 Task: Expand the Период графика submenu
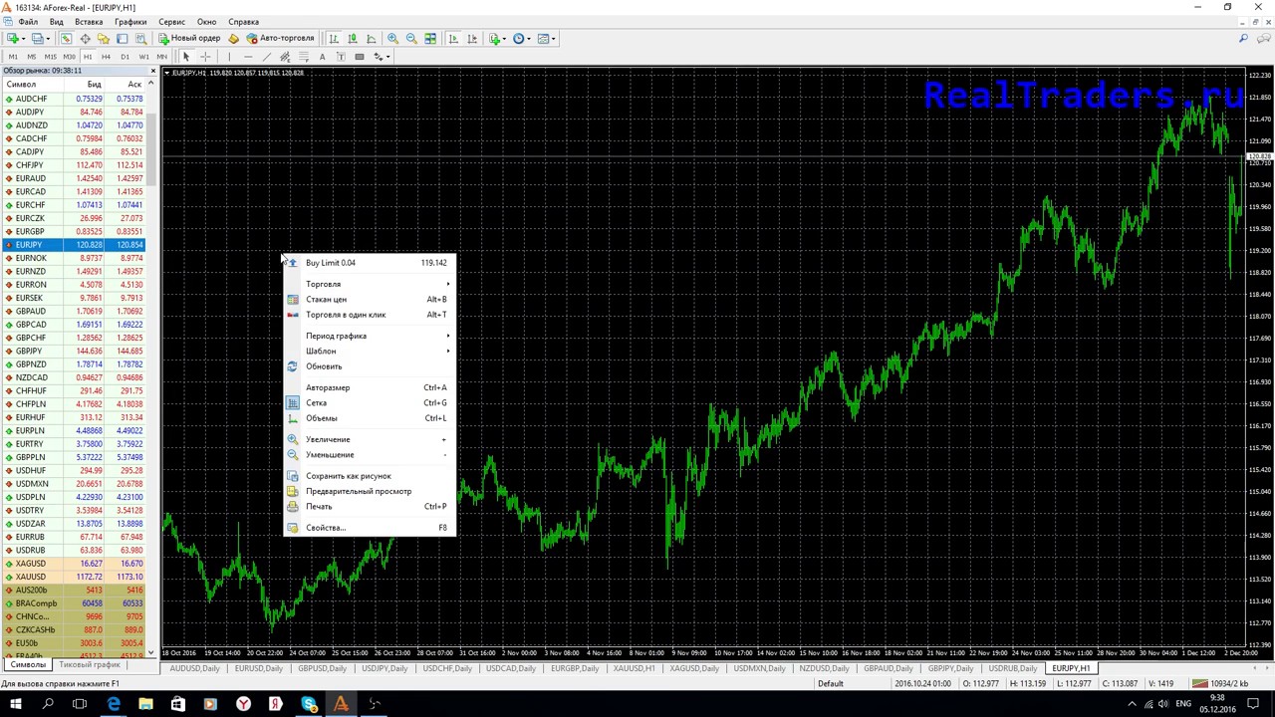(x=369, y=336)
